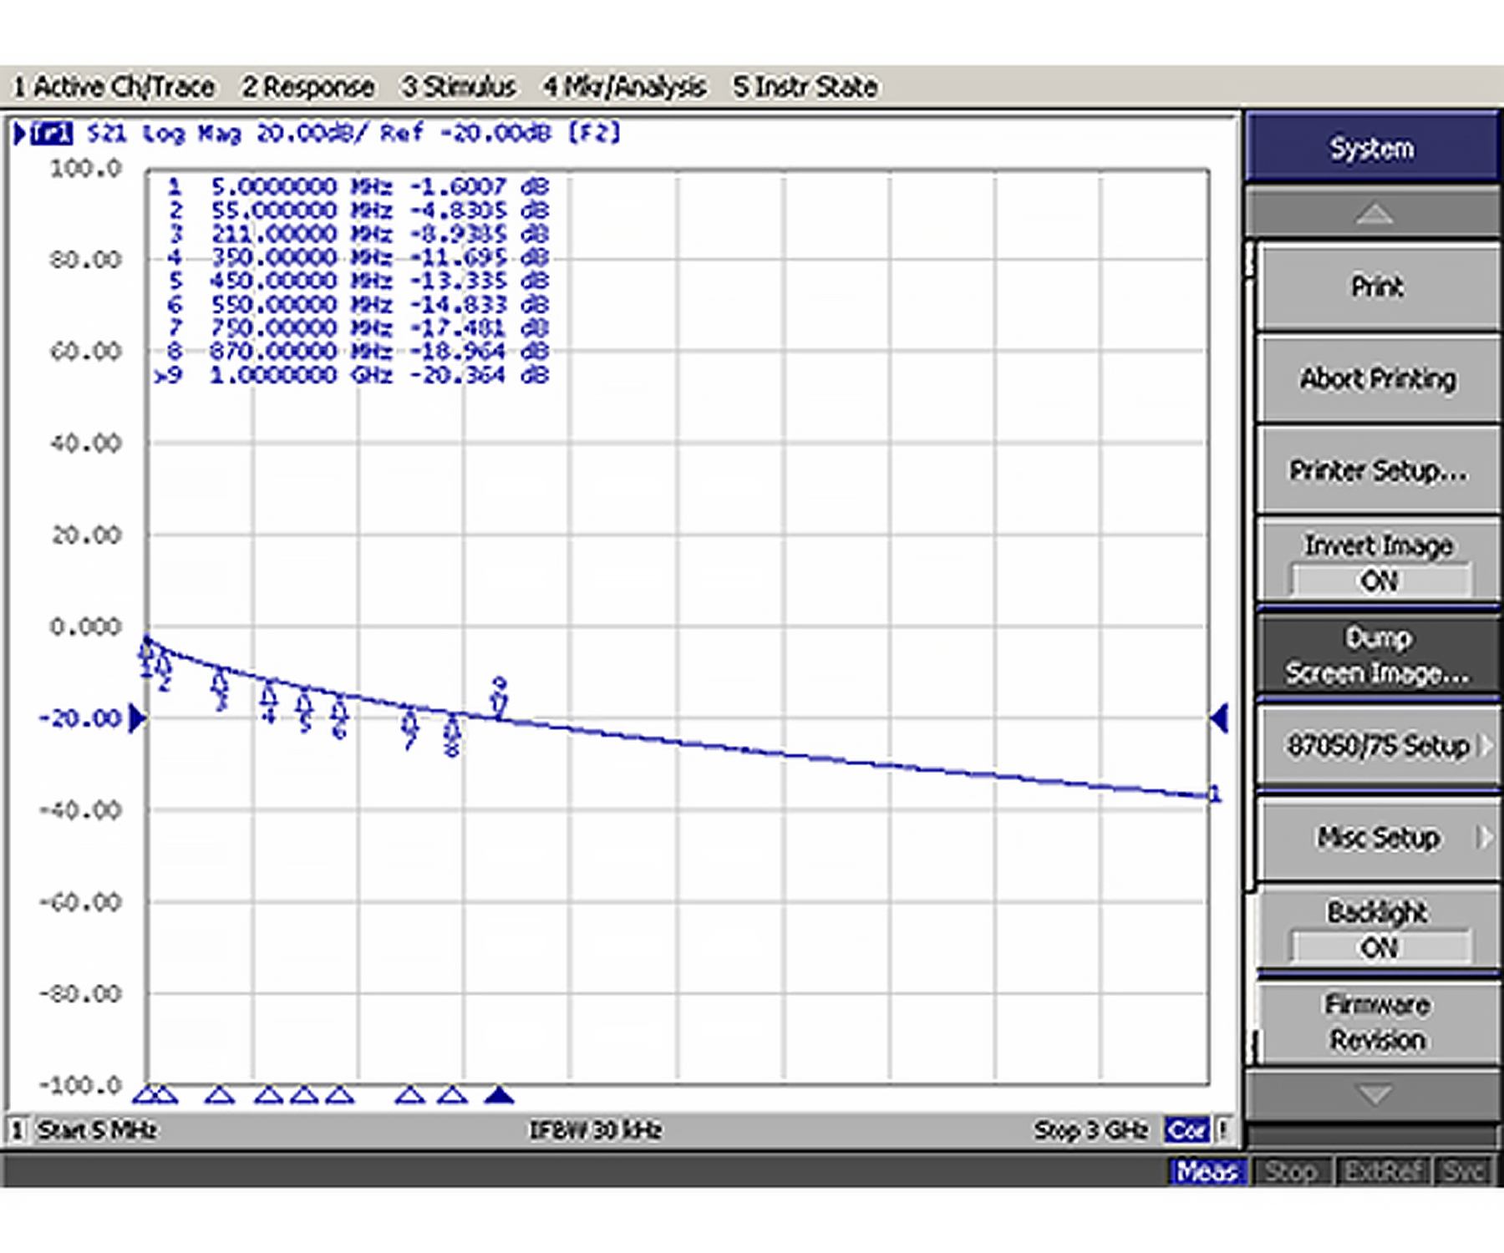This screenshot has height=1253, width=1504.
Task: Open Printer Setup dialog
Action: tap(1378, 470)
